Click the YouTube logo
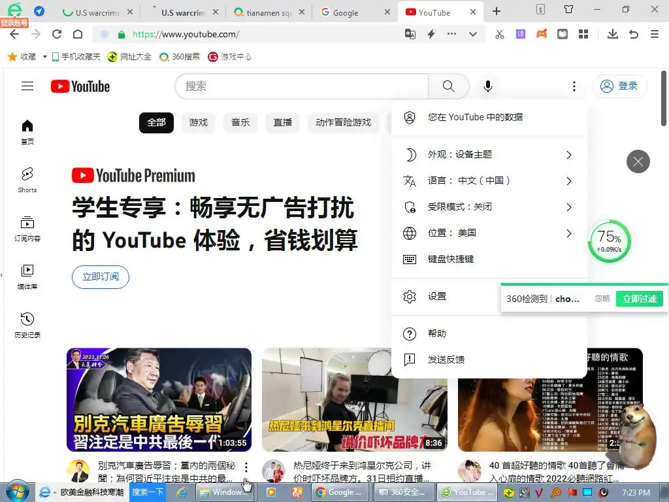The width and height of the screenshot is (669, 502). click(80, 86)
